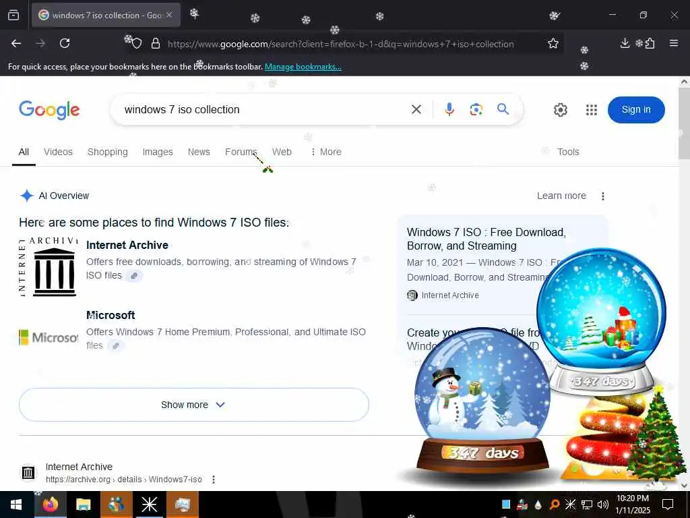Viewport: 690px width, 518px height.
Task: Open File Explorer from the taskbar
Action: coord(83,505)
